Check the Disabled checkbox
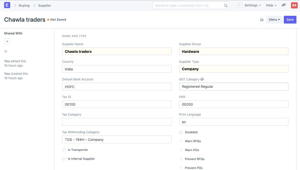 pyautogui.click(x=181, y=132)
